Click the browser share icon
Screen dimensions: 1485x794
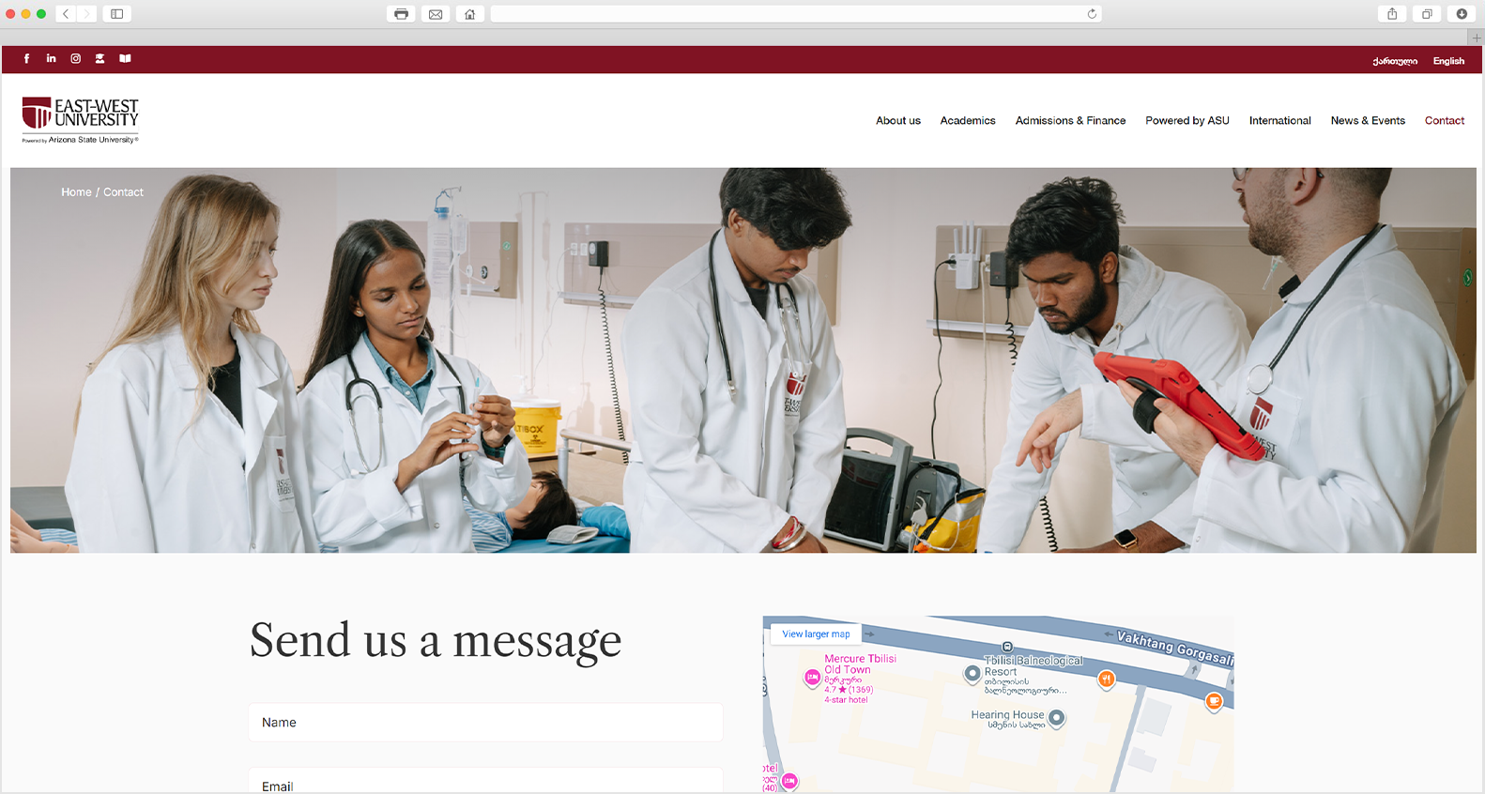(1392, 14)
